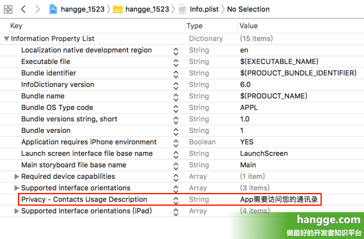Click the App需要访问您的通讯录 value
The width and height of the screenshot is (364, 239).
[279, 199]
